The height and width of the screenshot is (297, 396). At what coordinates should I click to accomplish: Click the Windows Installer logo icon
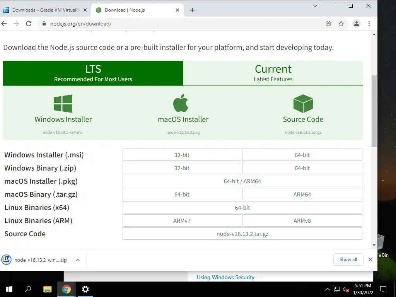(63, 104)
